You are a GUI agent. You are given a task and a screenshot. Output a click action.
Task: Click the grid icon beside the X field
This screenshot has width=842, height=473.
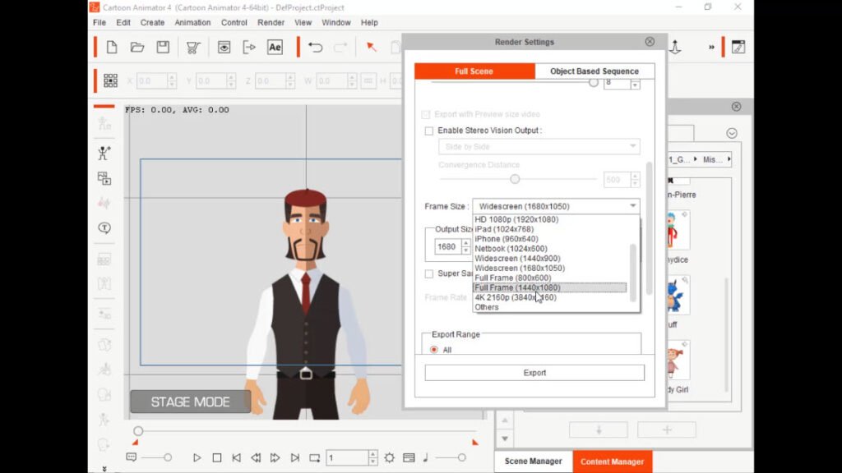click(111, 80)
